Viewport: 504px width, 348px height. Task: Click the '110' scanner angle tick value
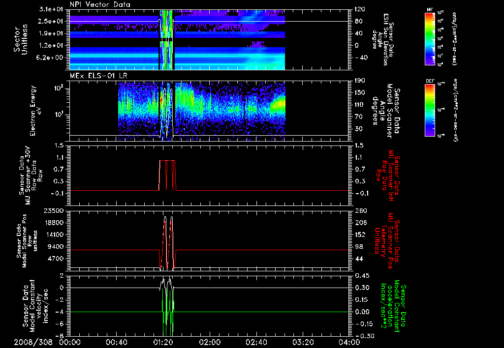[360, 105]
